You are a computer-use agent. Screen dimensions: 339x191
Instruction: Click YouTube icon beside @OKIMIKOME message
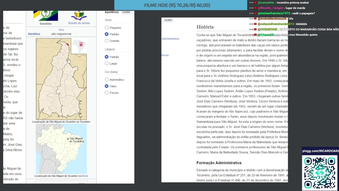(255, 29)
